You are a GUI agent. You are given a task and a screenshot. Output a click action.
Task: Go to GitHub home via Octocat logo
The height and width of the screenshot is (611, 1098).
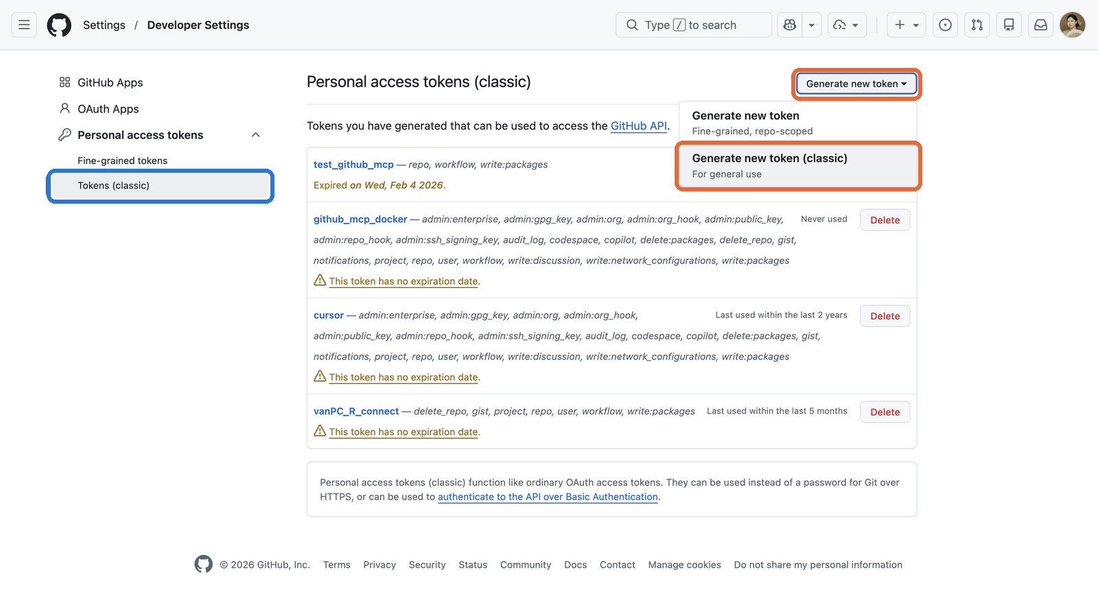(59, 25)
